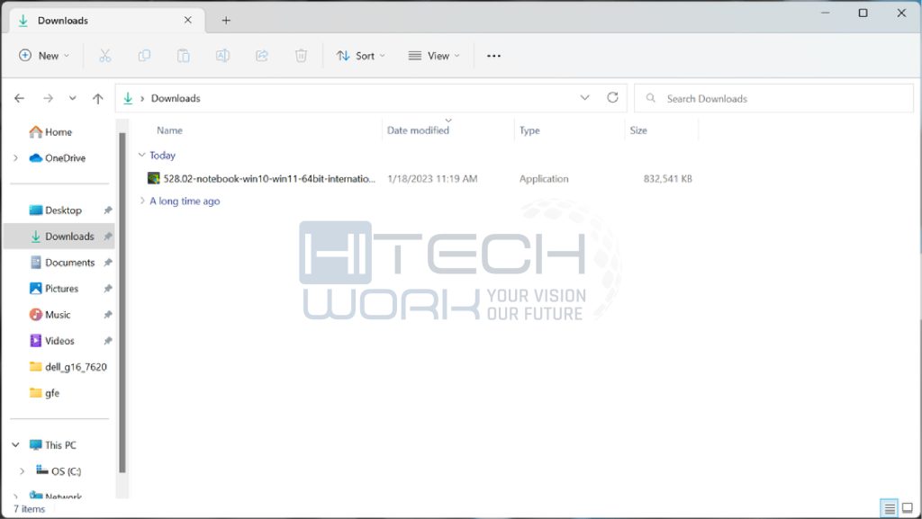The height and width of the screenshot is (519, 922).
Task: Open the New item dropdown
Action: [x=45, y=56]
